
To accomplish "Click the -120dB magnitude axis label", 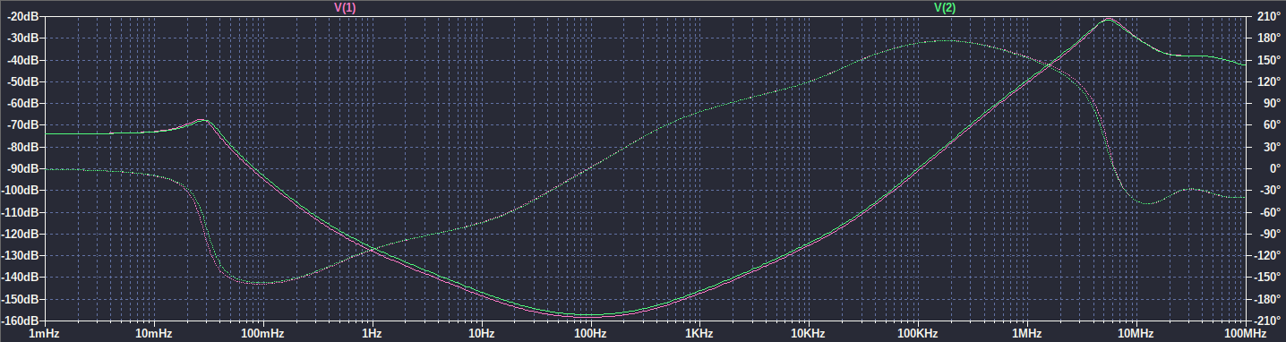I will coord(21,234).
